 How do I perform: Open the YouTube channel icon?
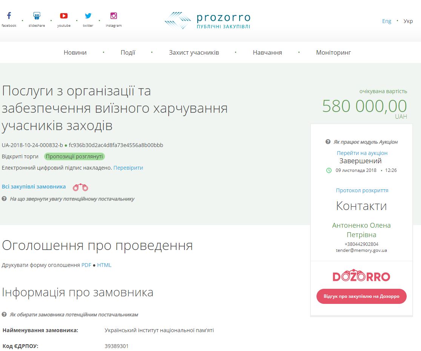64,16
